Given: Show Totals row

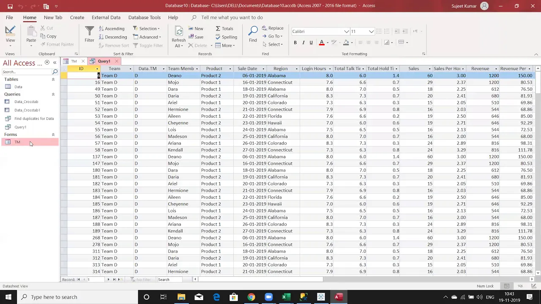Looking at the screenshot, I should coord(224,28).
